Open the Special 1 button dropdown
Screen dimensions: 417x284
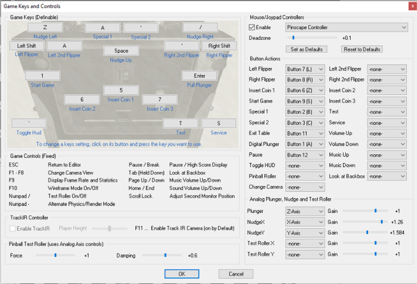tap(305, 112)
